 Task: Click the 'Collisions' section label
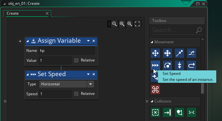(x=163, y=101)
